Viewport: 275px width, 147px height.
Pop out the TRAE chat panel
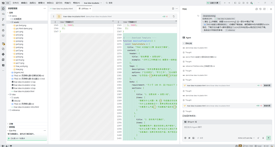point(265,9)
